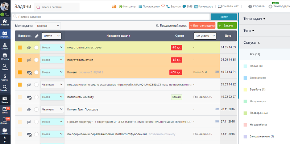290x144 pixels.
Task: Open the Статус header filter dropdown
Action: coord(51,36)
